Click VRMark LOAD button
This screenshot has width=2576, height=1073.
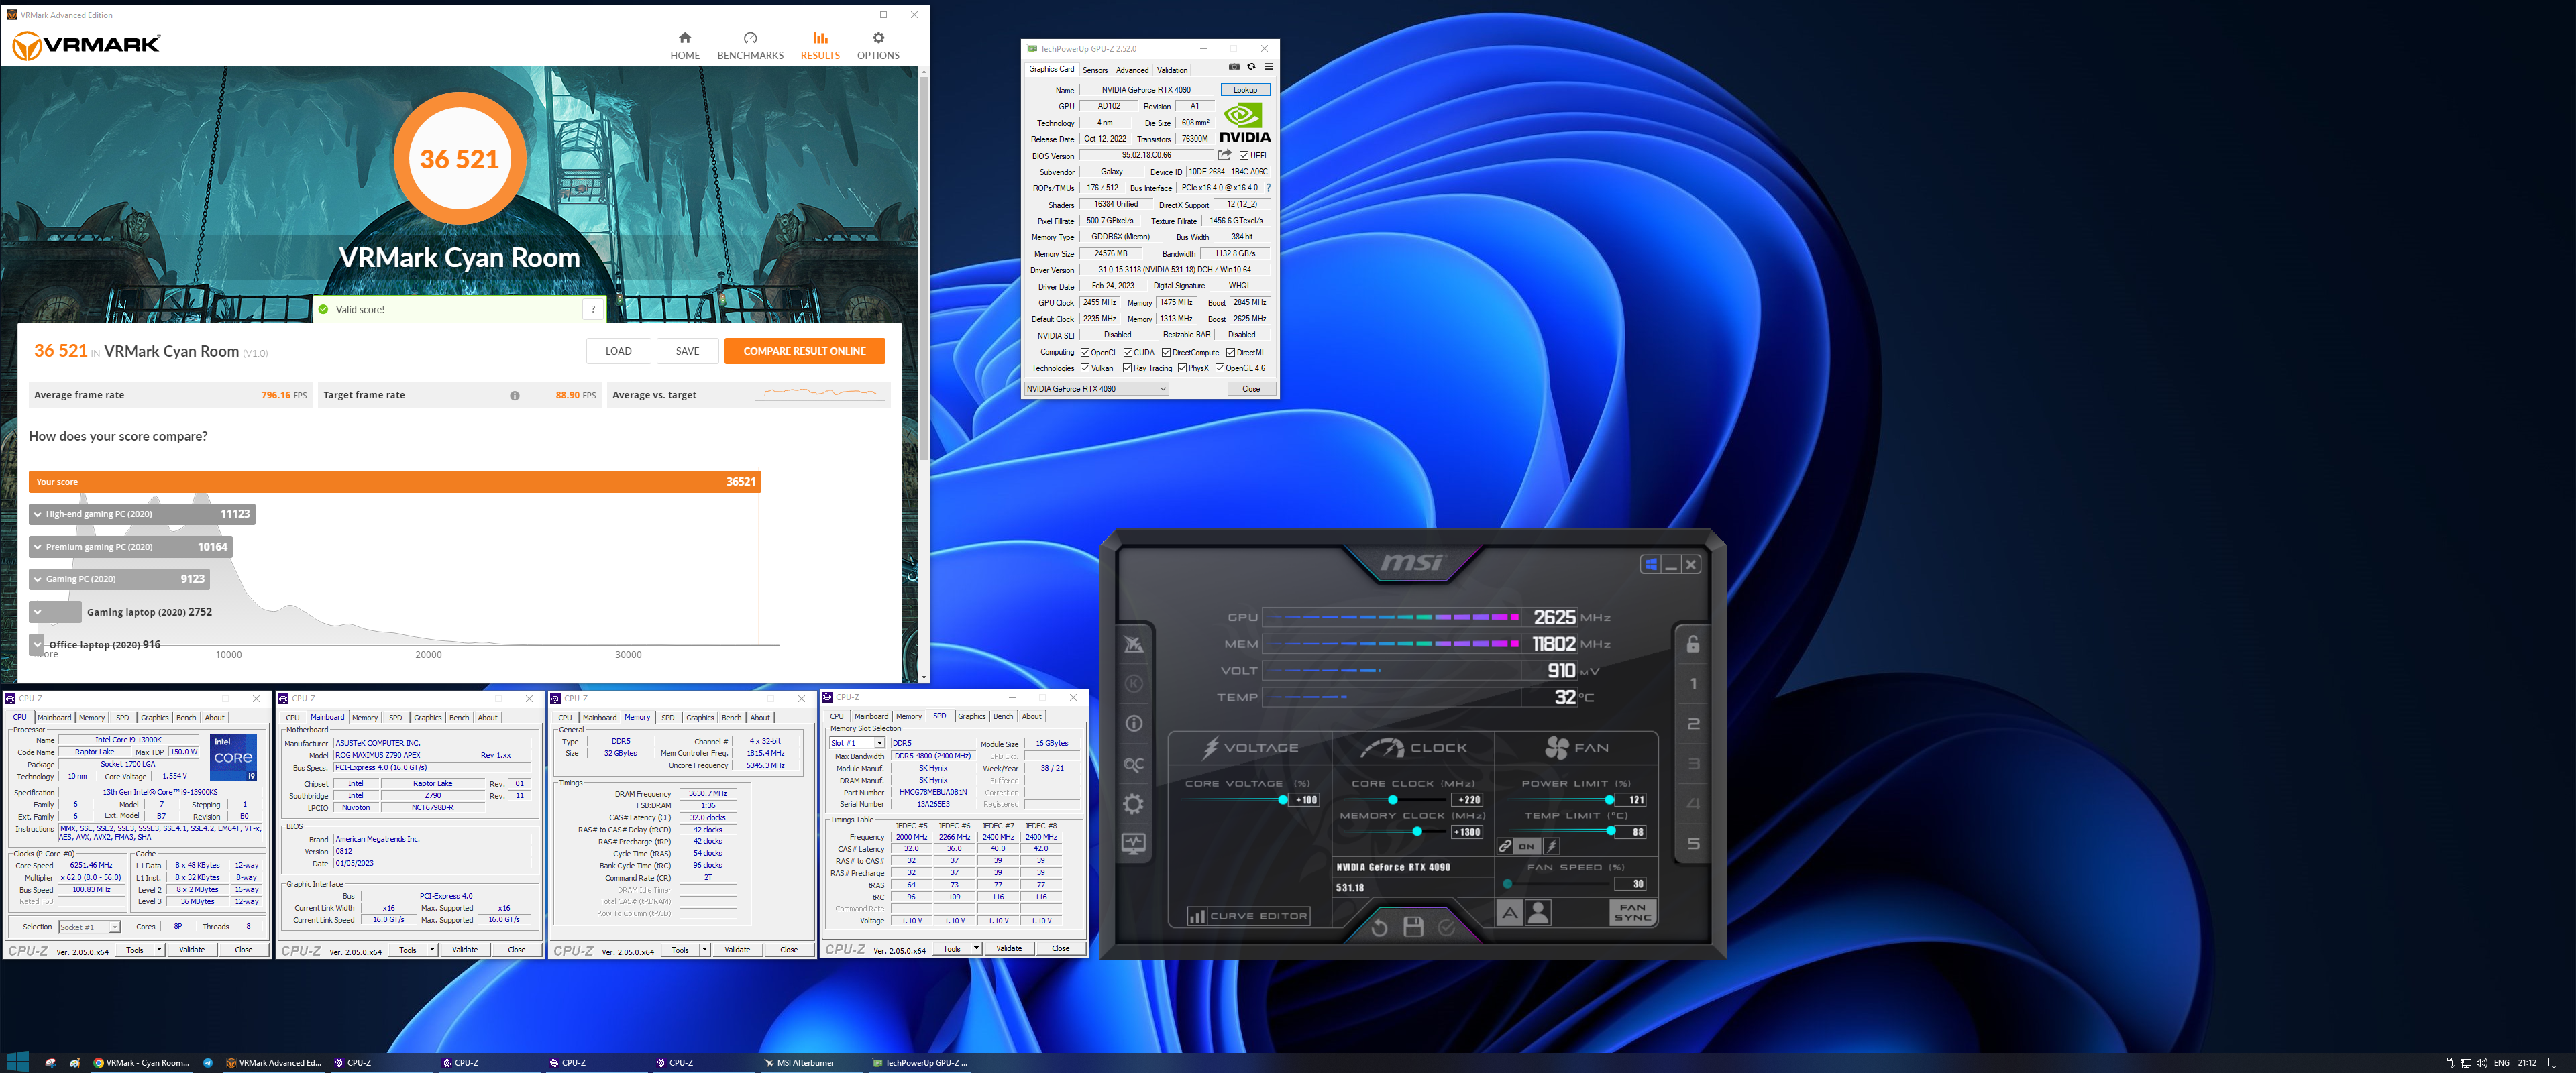(618, 352)
